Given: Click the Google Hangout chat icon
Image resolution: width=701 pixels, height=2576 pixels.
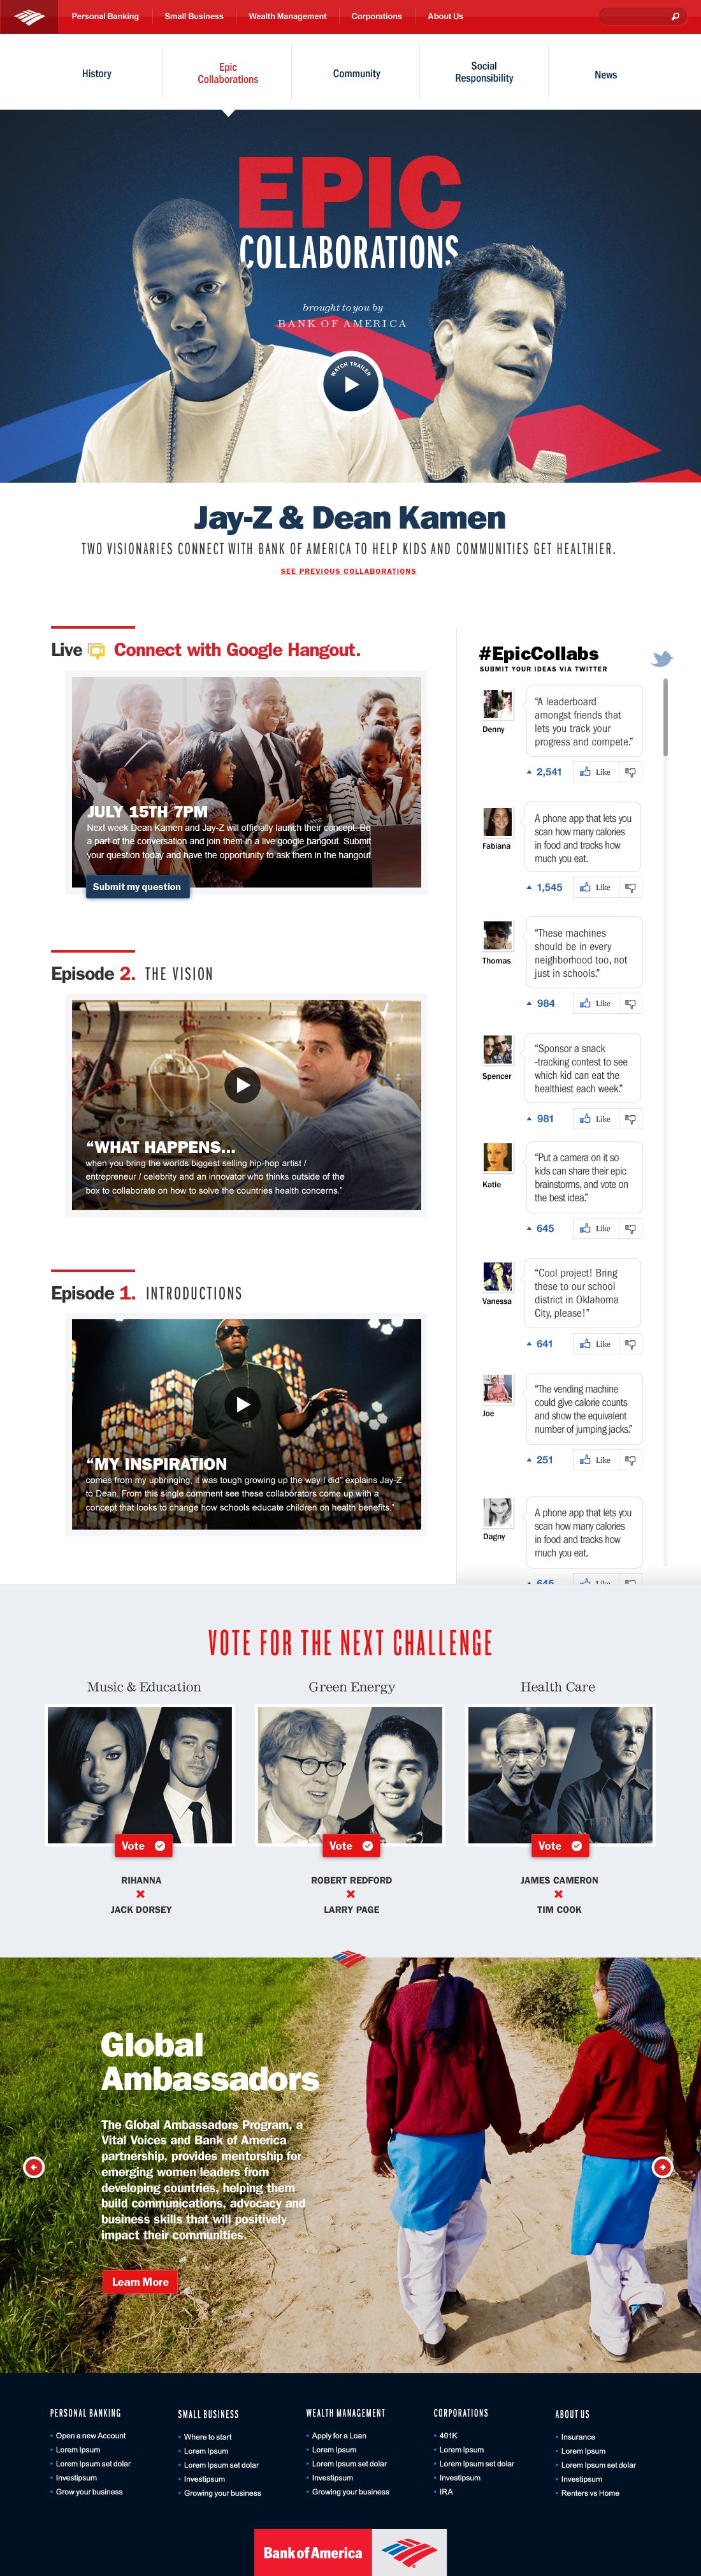Looking at the screenshot, I should pos(97,651).
